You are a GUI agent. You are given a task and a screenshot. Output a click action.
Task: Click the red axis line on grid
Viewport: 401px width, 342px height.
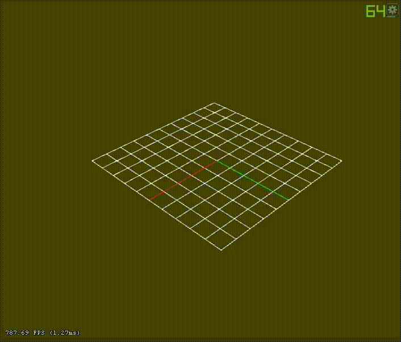(183, 180)
